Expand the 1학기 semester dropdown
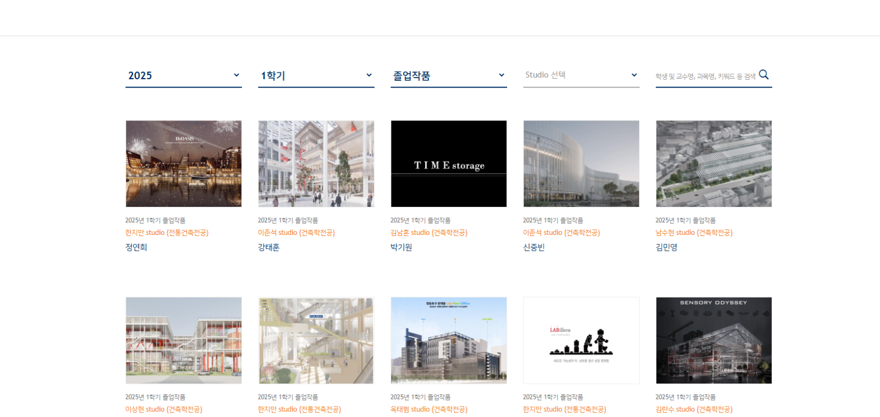The height and width of the screenshot is (417, 880). point(316,76)
